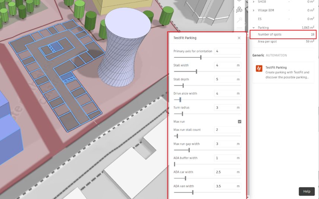Click the Primary axis for orientation field
Viewport: 319px width, 199px height.
click(227, 51)
